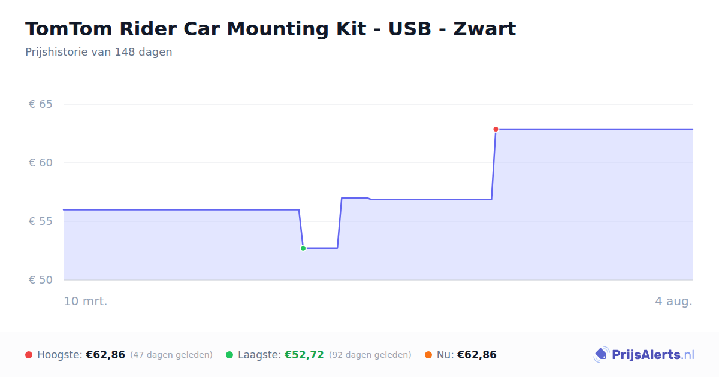Viewport: 719px width, 377px height.
Task: Click the Hoogste €62,86 price value
Action: point(105,355)
